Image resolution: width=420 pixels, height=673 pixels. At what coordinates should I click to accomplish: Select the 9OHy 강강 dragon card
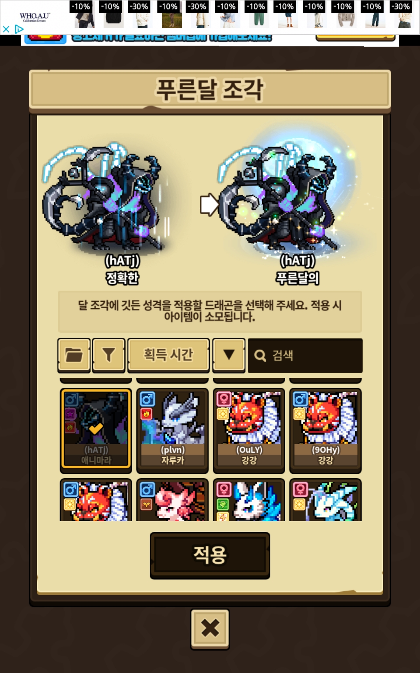coord(325,430)
